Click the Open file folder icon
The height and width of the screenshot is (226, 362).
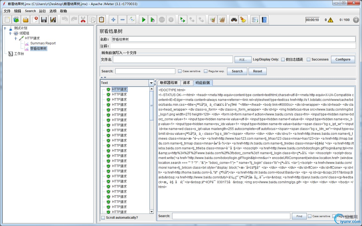point(26,20)
